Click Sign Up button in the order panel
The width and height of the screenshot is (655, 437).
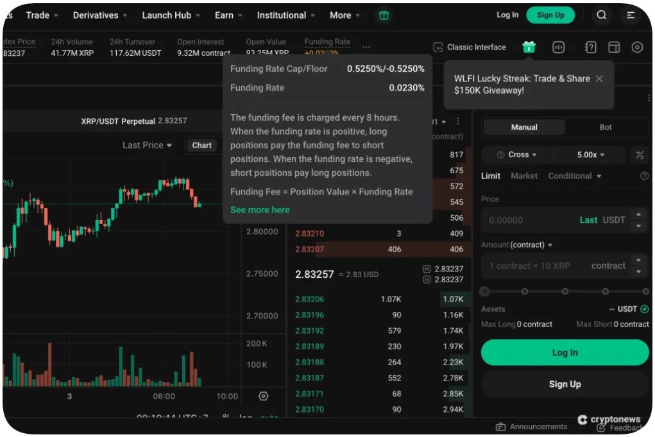click(x=565, y=384)
